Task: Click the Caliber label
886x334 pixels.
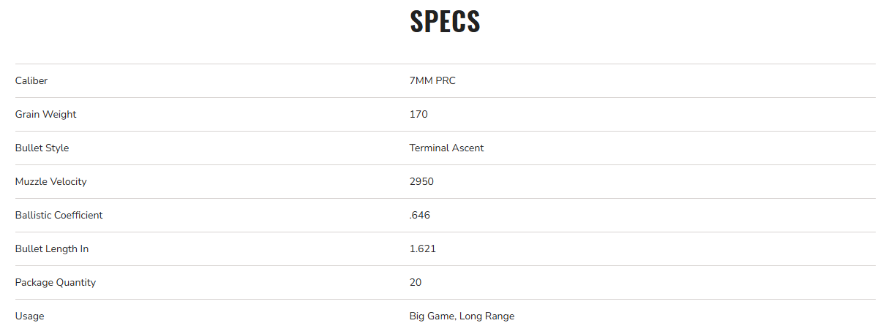Action: [31, 80]
